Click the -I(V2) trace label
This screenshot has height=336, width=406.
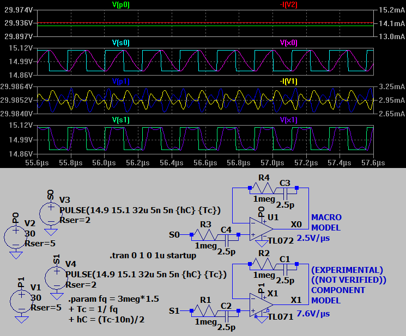(x=289, y=4)
